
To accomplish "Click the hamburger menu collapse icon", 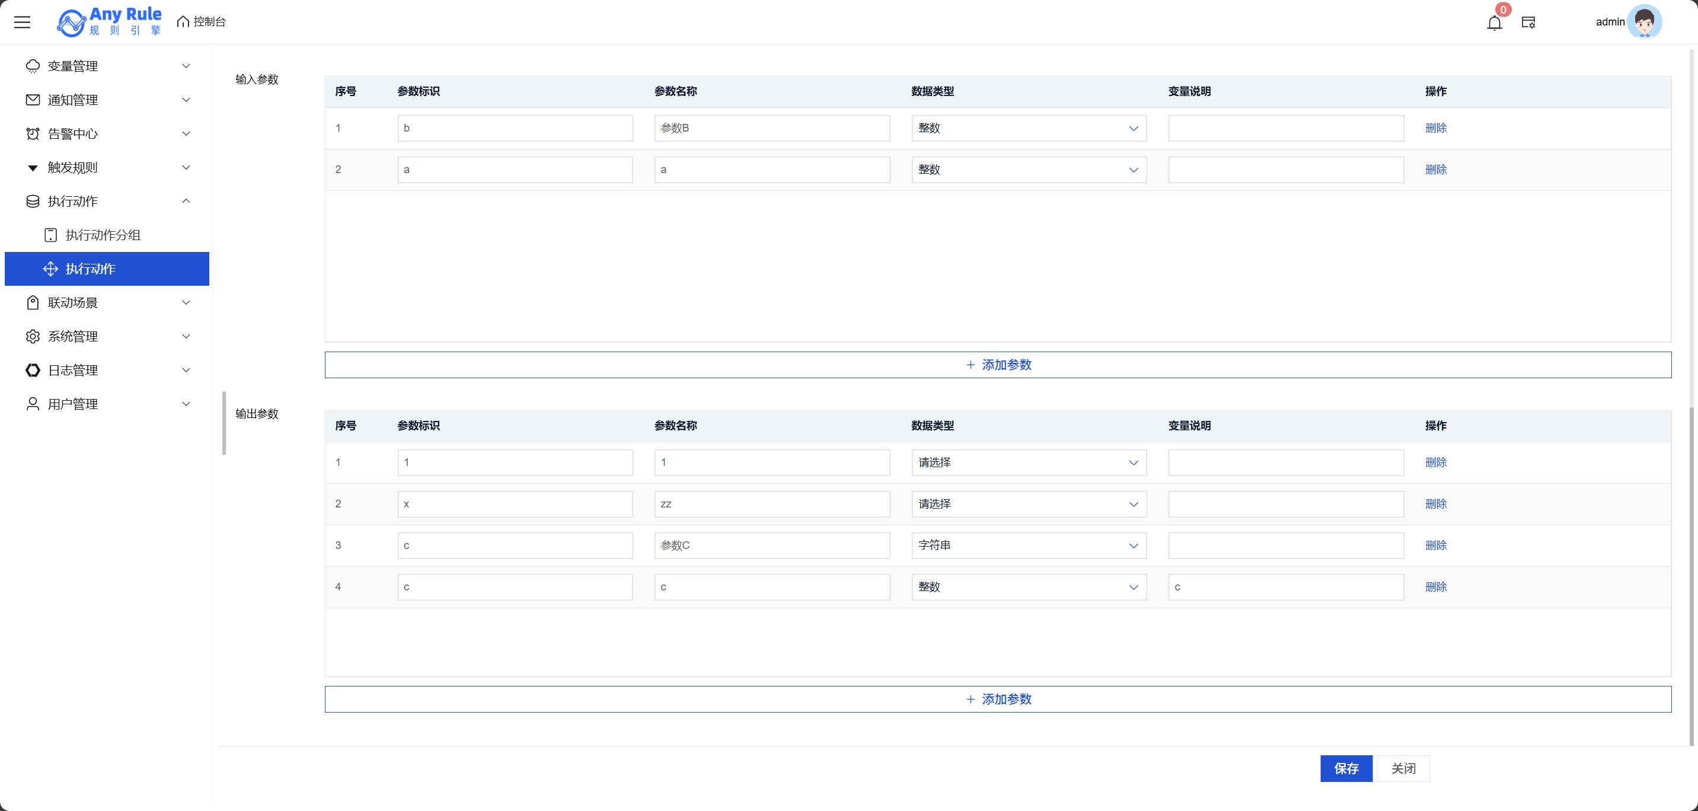I will (x=23, y=23).
